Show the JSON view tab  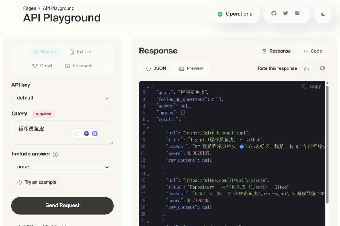tap(156, 68)
